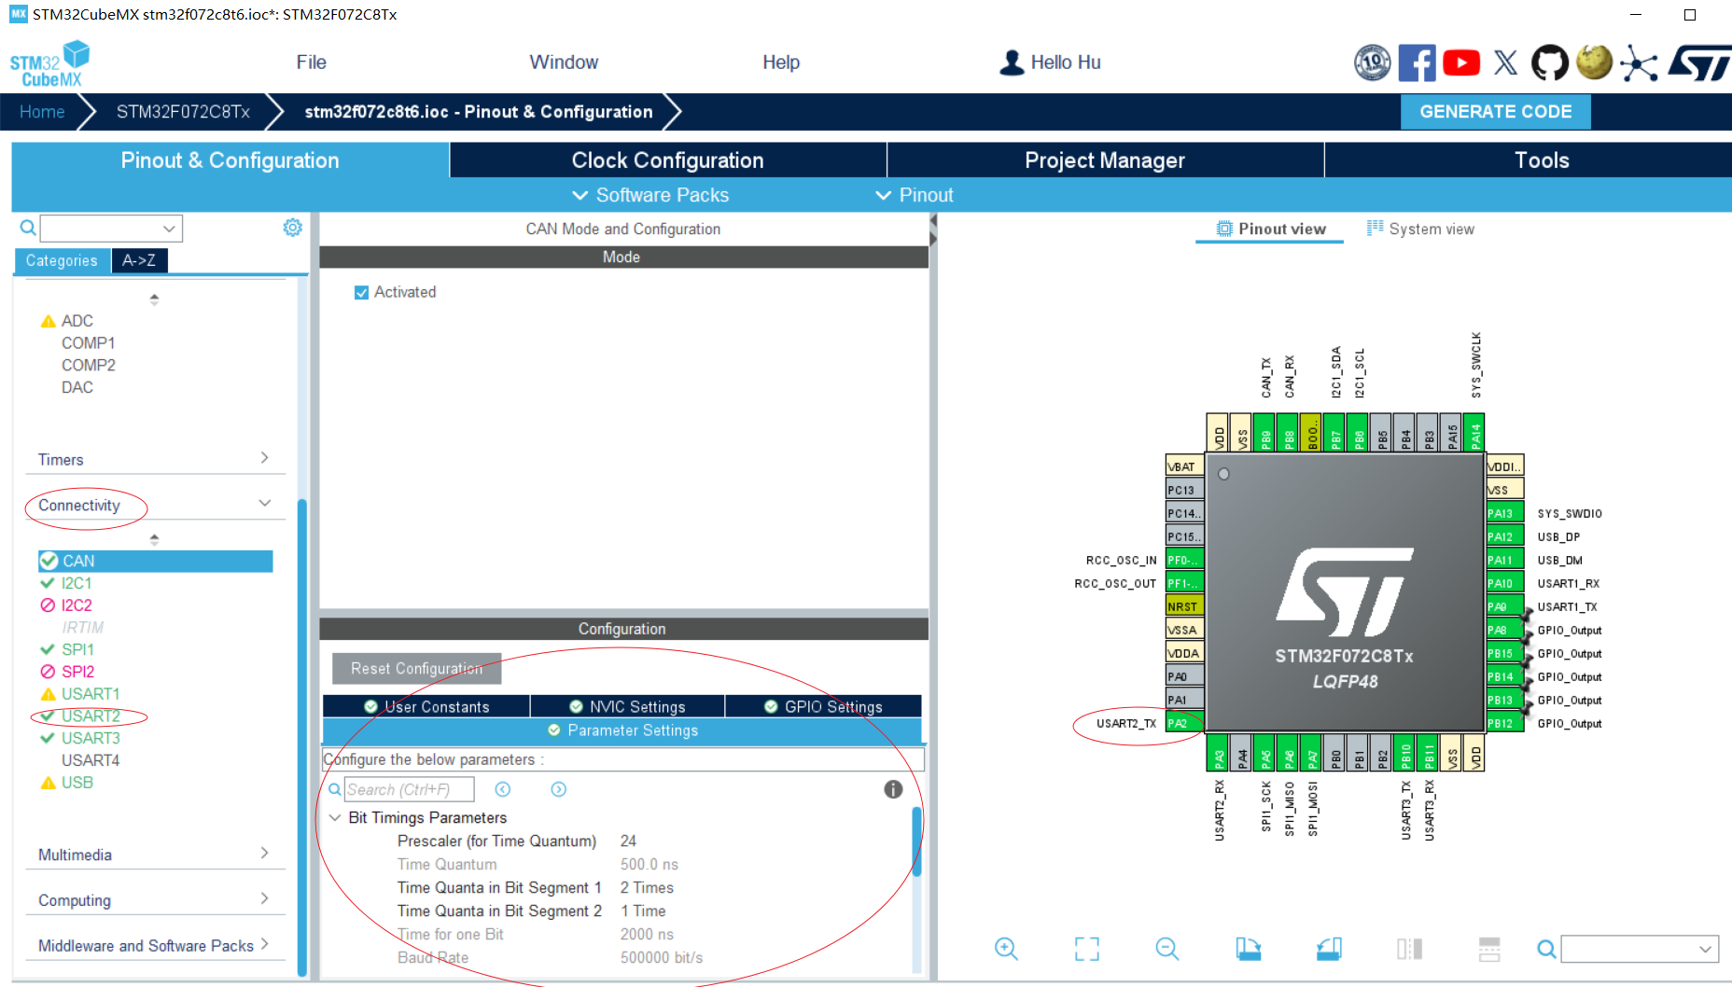This screenshot has height=987, width=1732.
Task: Click the parameter search field
Action: coord(409,789)
